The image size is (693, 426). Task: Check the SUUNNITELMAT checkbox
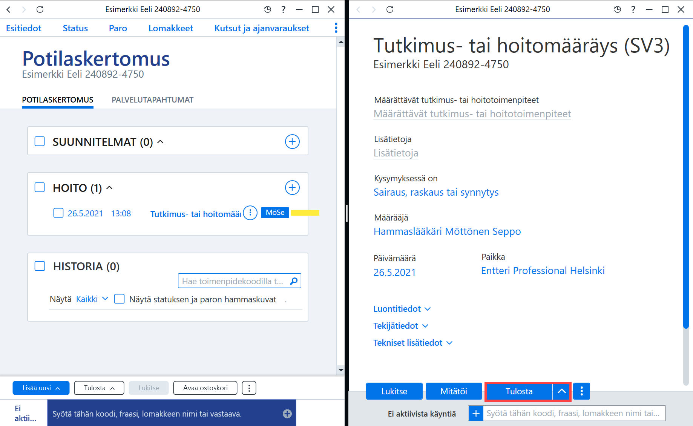click(40, 141)
